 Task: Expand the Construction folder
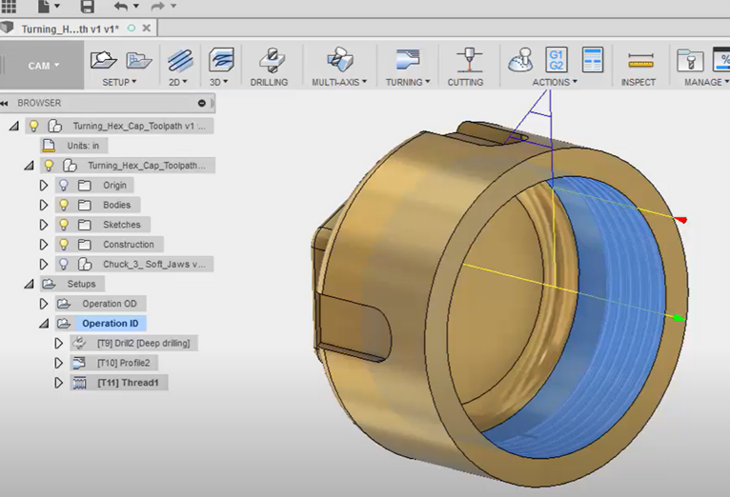pyautogui.click(x=44, y=245)
